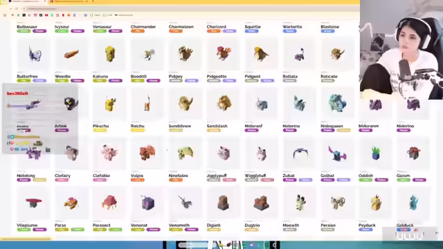Click the Nidorino name

405,126
